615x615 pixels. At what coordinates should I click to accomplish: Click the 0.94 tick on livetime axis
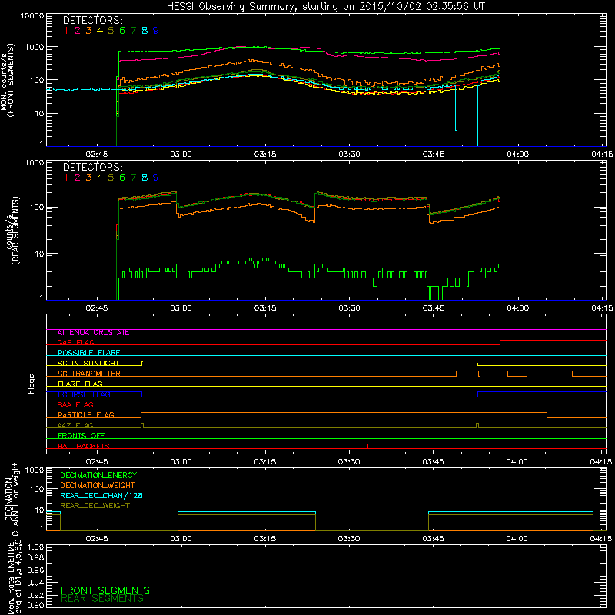pyautogui.click(x=35, y=583)
